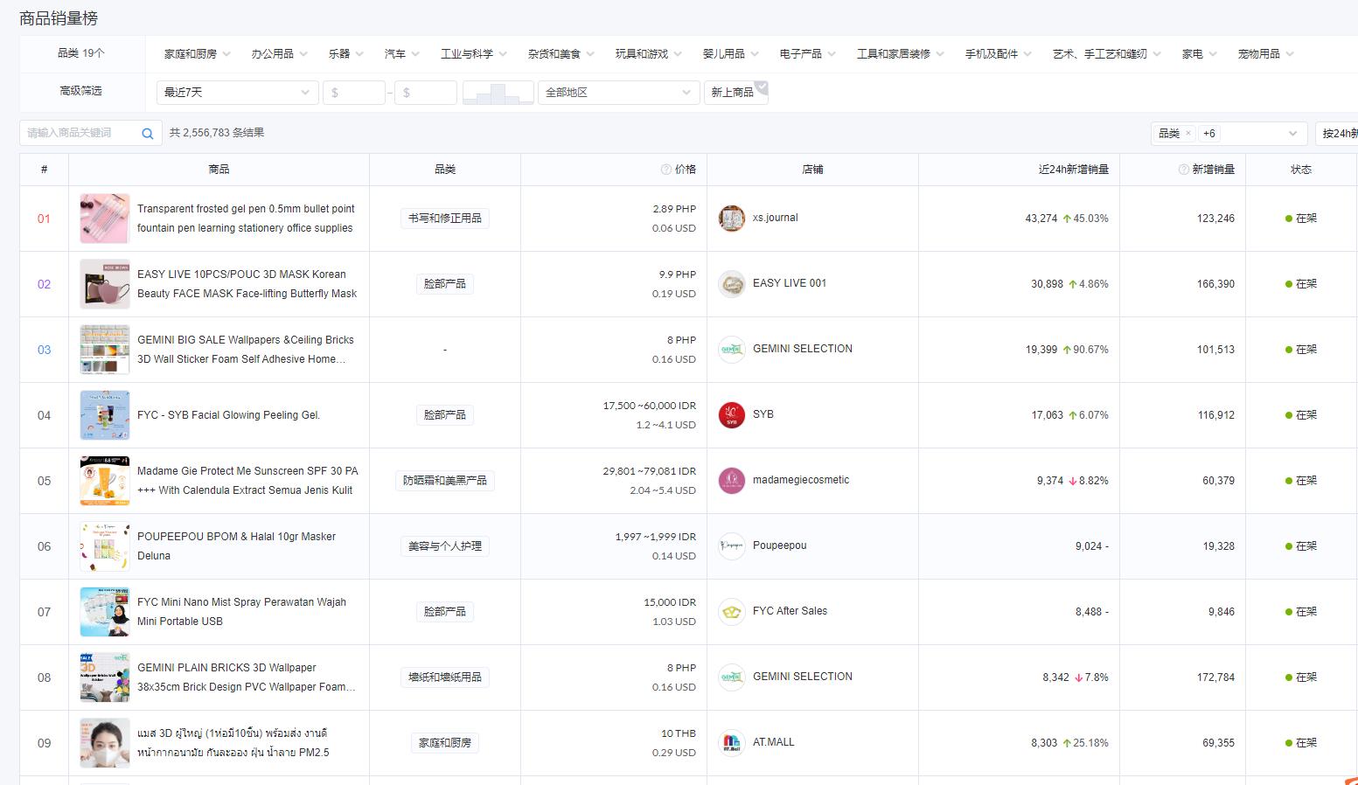The image size is (1358, 785).
Task: Open Madame Gie Protect Me Sunscreen link
Action: pos(247,481)
